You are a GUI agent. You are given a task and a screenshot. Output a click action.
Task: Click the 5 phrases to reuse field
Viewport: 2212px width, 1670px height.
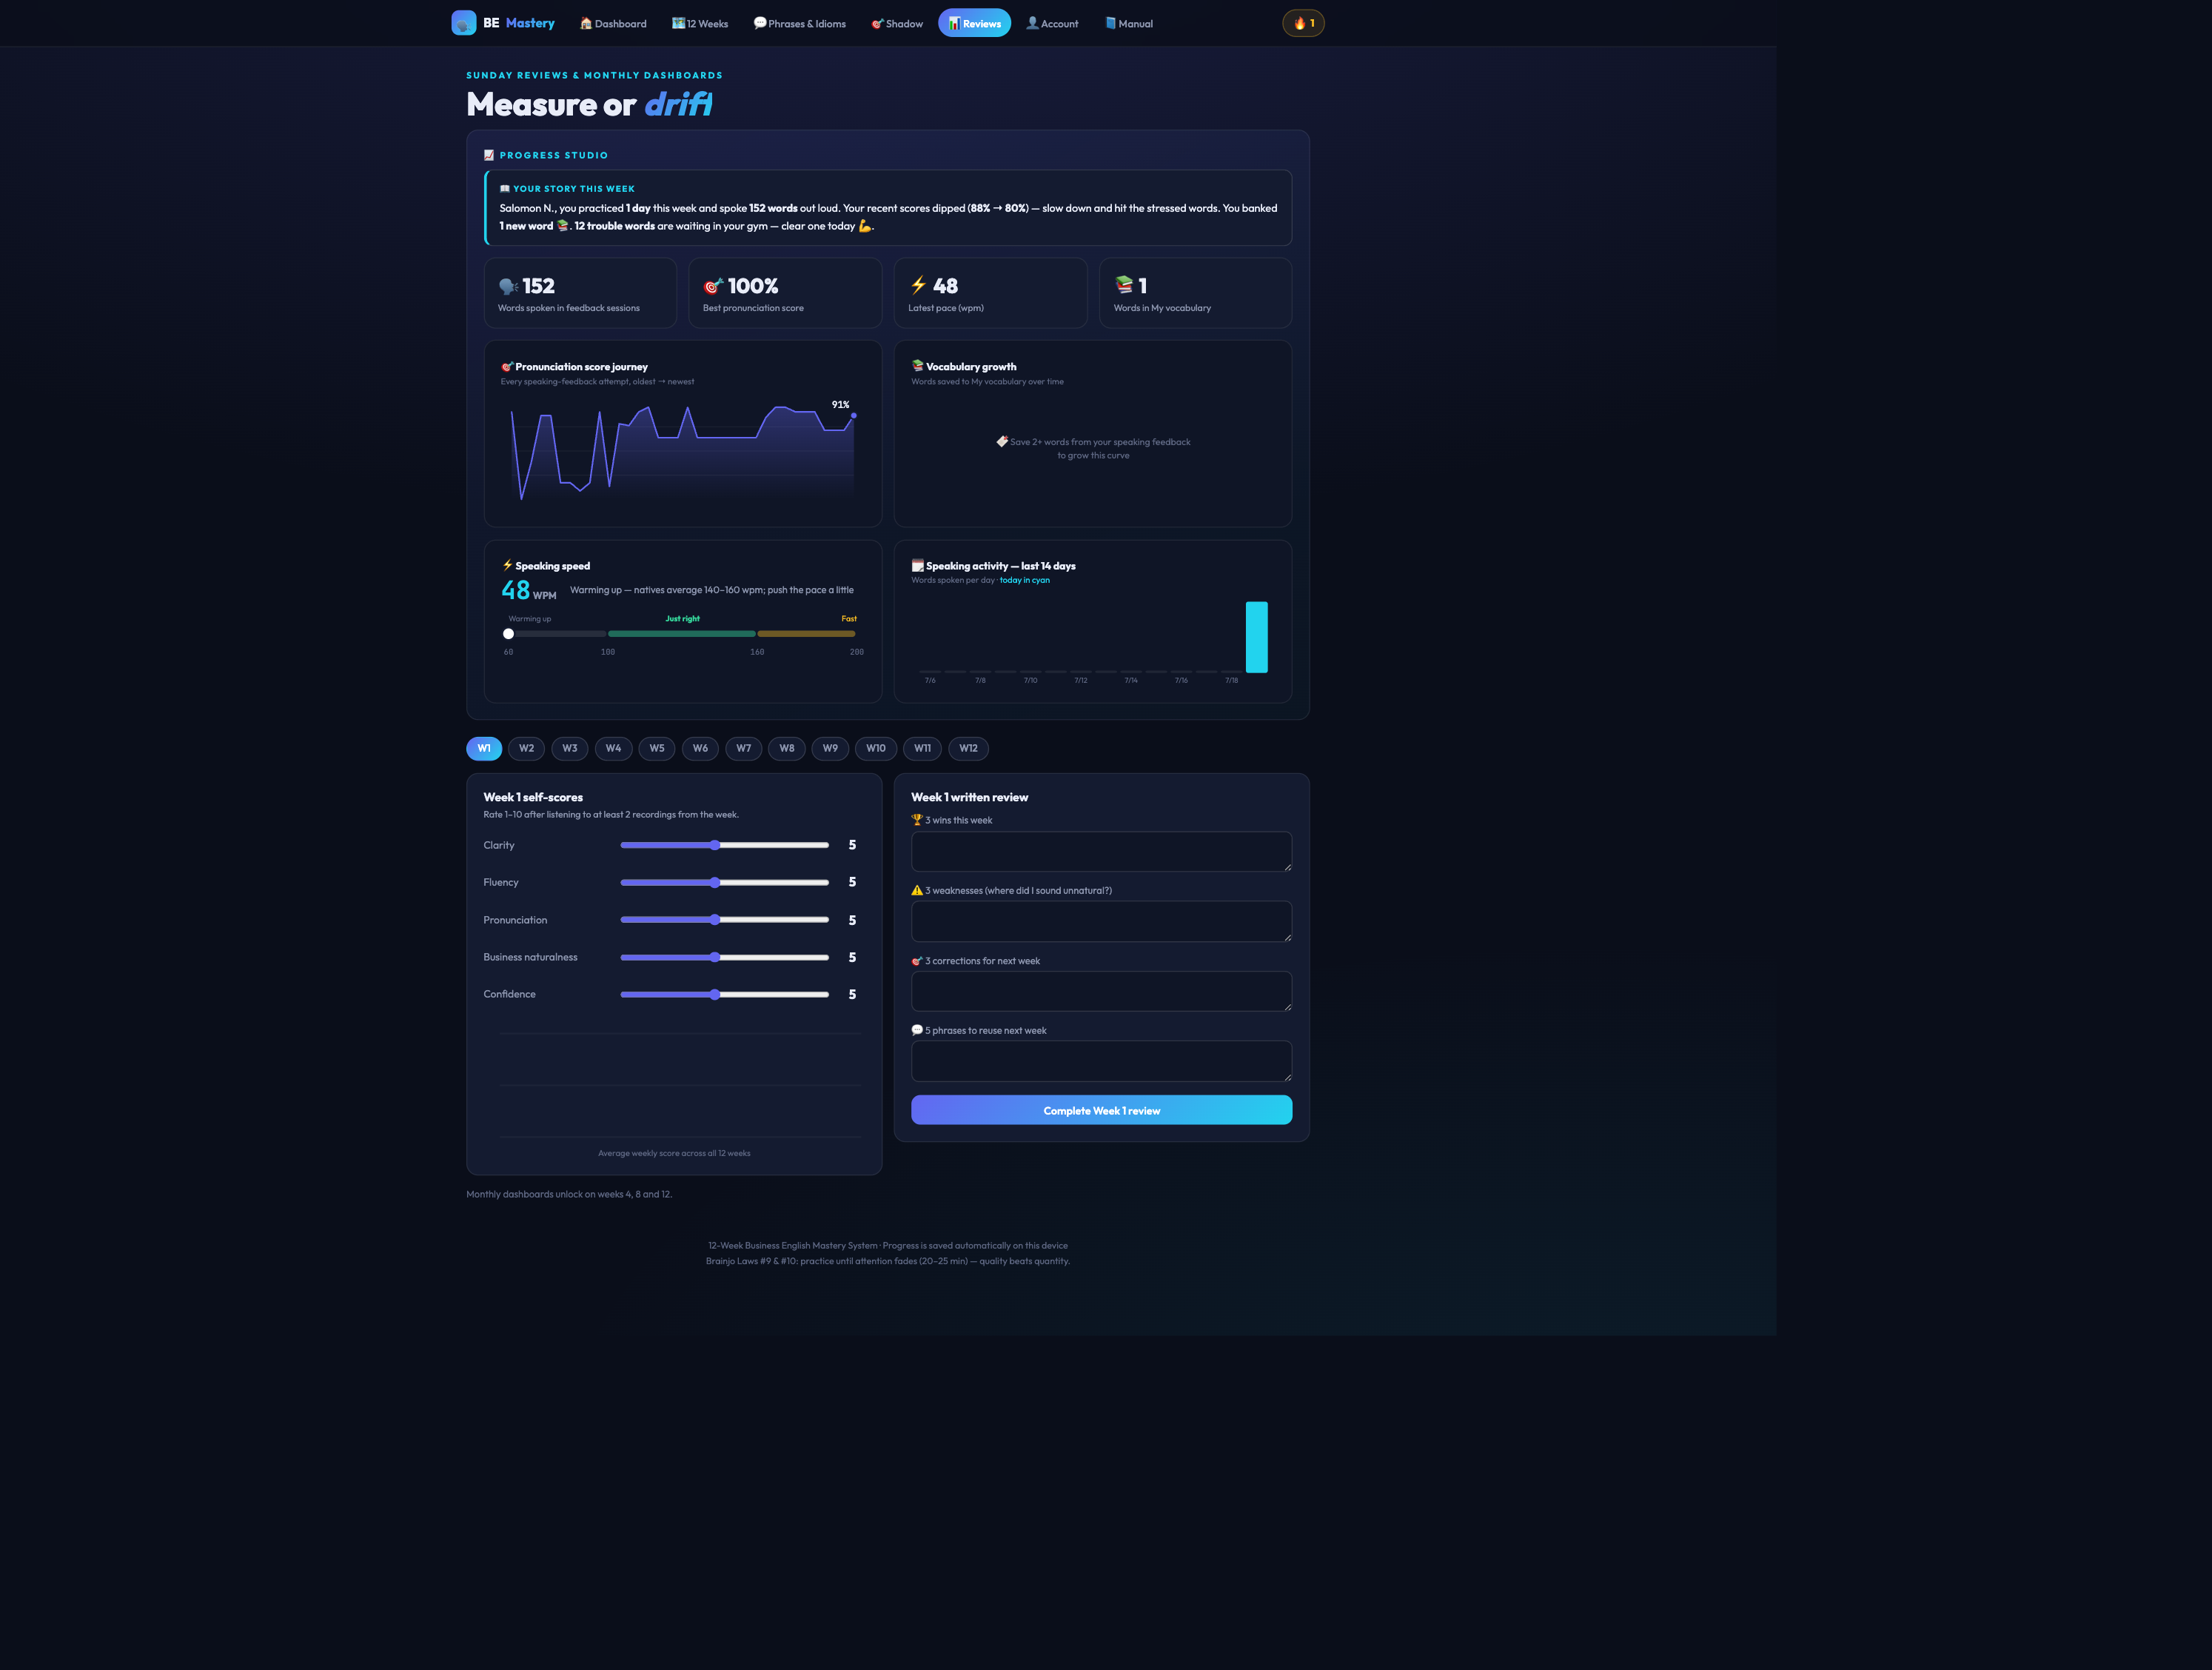[x=1101, y=1061]
